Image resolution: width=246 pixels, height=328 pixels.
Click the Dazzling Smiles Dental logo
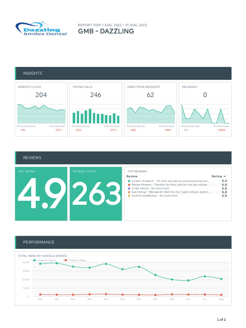click(41, 29)
